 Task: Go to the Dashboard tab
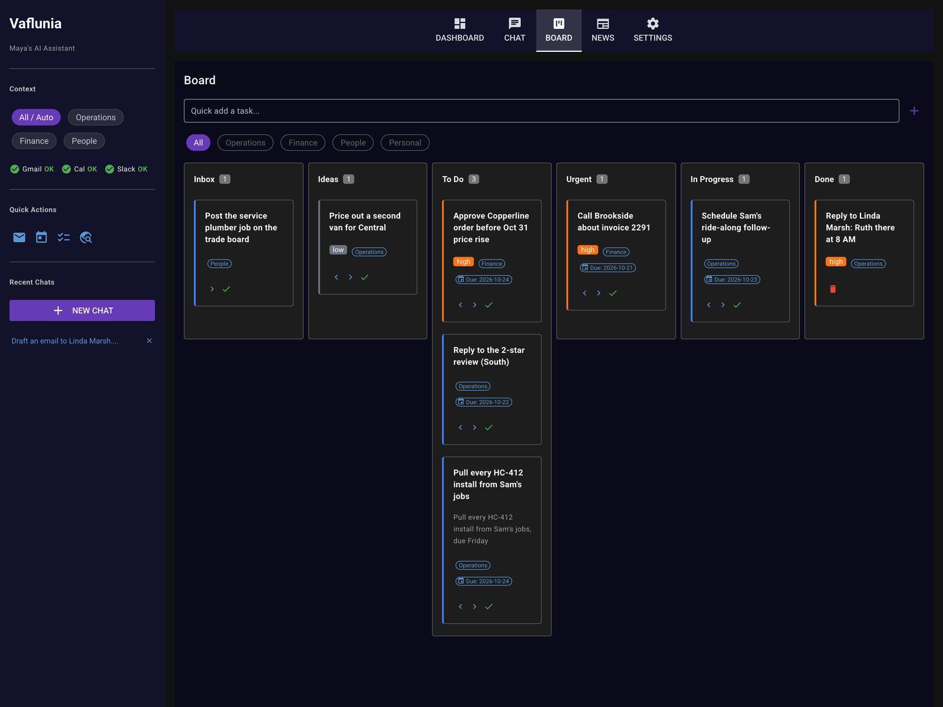[x=460, y=31]
